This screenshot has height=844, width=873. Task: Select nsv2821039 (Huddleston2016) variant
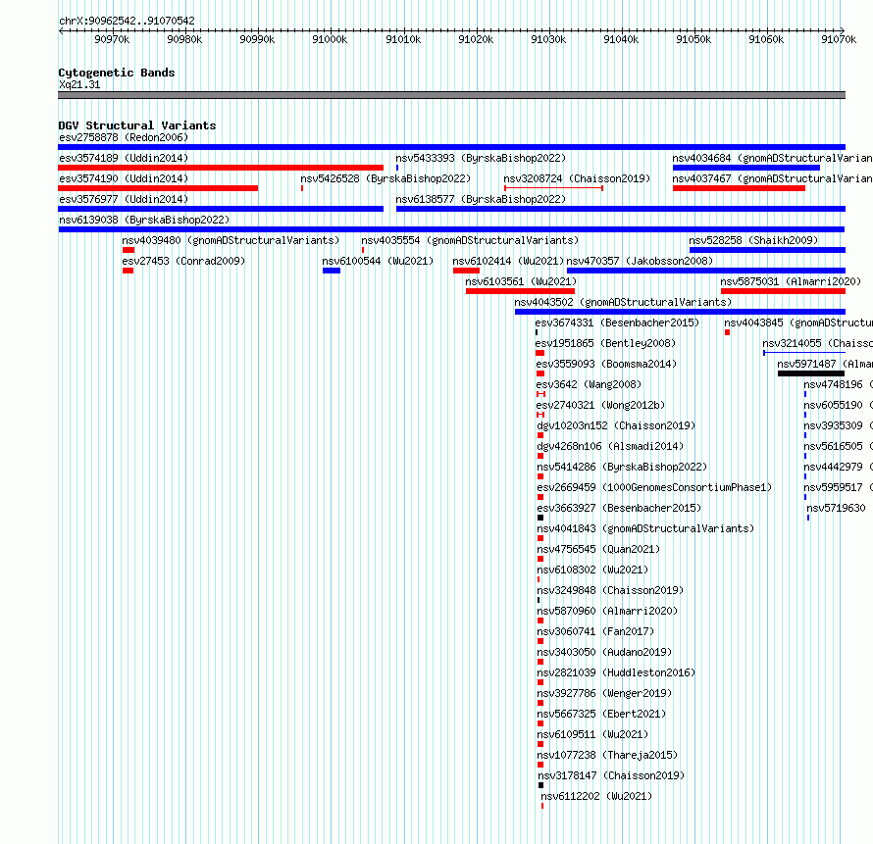click(616, 672)
